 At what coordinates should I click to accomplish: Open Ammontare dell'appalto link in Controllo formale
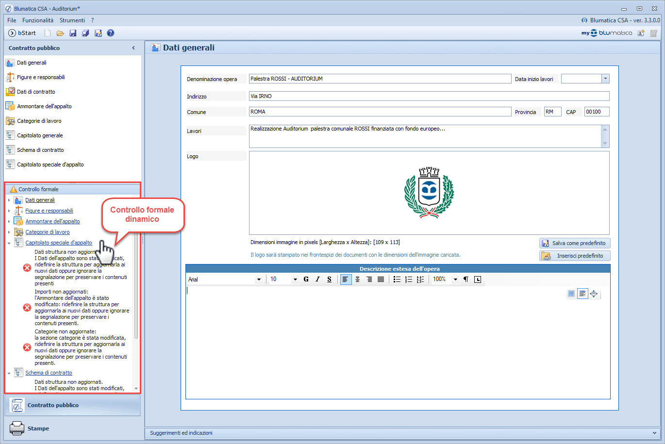[x=52, y=221]
